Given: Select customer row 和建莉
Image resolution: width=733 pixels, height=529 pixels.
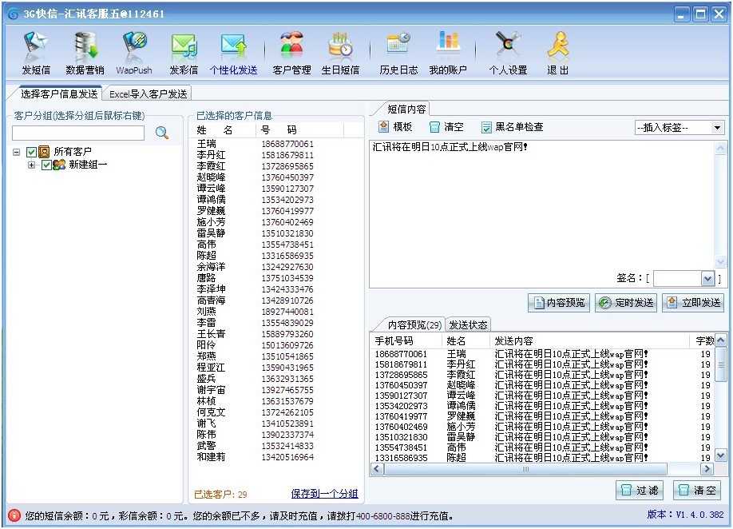Looking at the screenshot, I should 275,457.
